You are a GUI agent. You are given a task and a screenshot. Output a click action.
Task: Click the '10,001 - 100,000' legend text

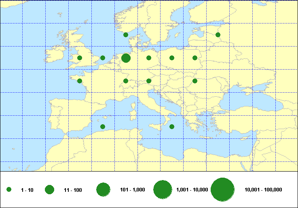(263, 190)
